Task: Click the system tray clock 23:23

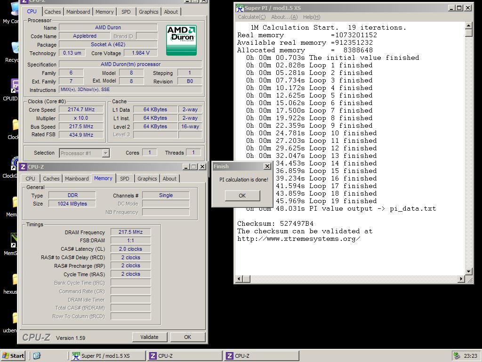Action: click(470, 356)
